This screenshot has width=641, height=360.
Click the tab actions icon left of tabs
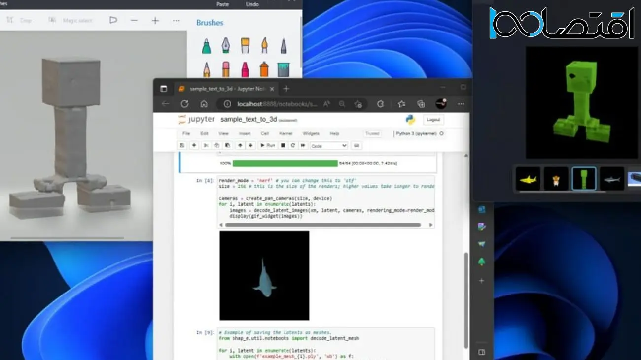pos(164,89)
